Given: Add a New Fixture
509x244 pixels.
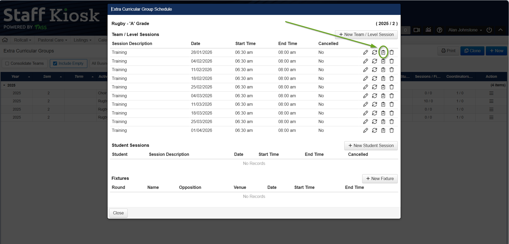Looking at the screenshot, I should [380, 179].
